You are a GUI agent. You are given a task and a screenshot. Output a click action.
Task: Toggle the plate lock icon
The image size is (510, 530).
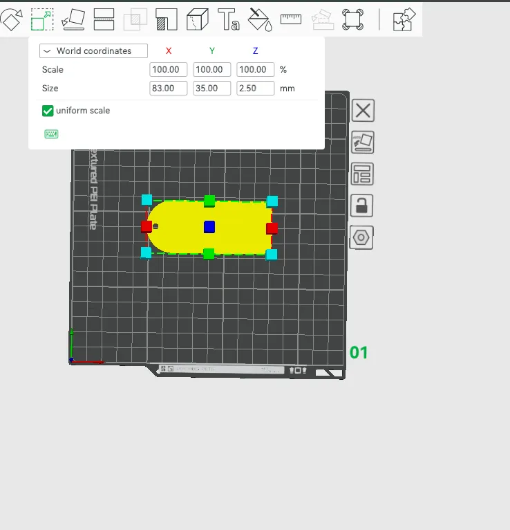click(363, 205)
